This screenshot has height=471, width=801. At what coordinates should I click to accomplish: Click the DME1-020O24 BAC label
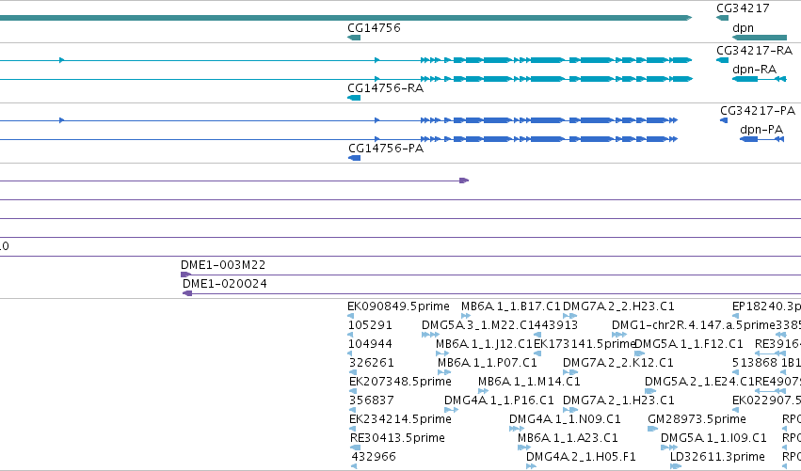pos(225,284)
